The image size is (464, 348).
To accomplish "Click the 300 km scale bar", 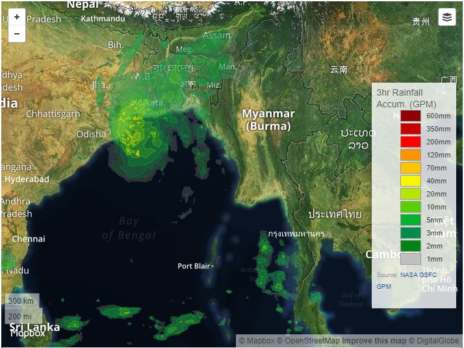I will 22,301.
